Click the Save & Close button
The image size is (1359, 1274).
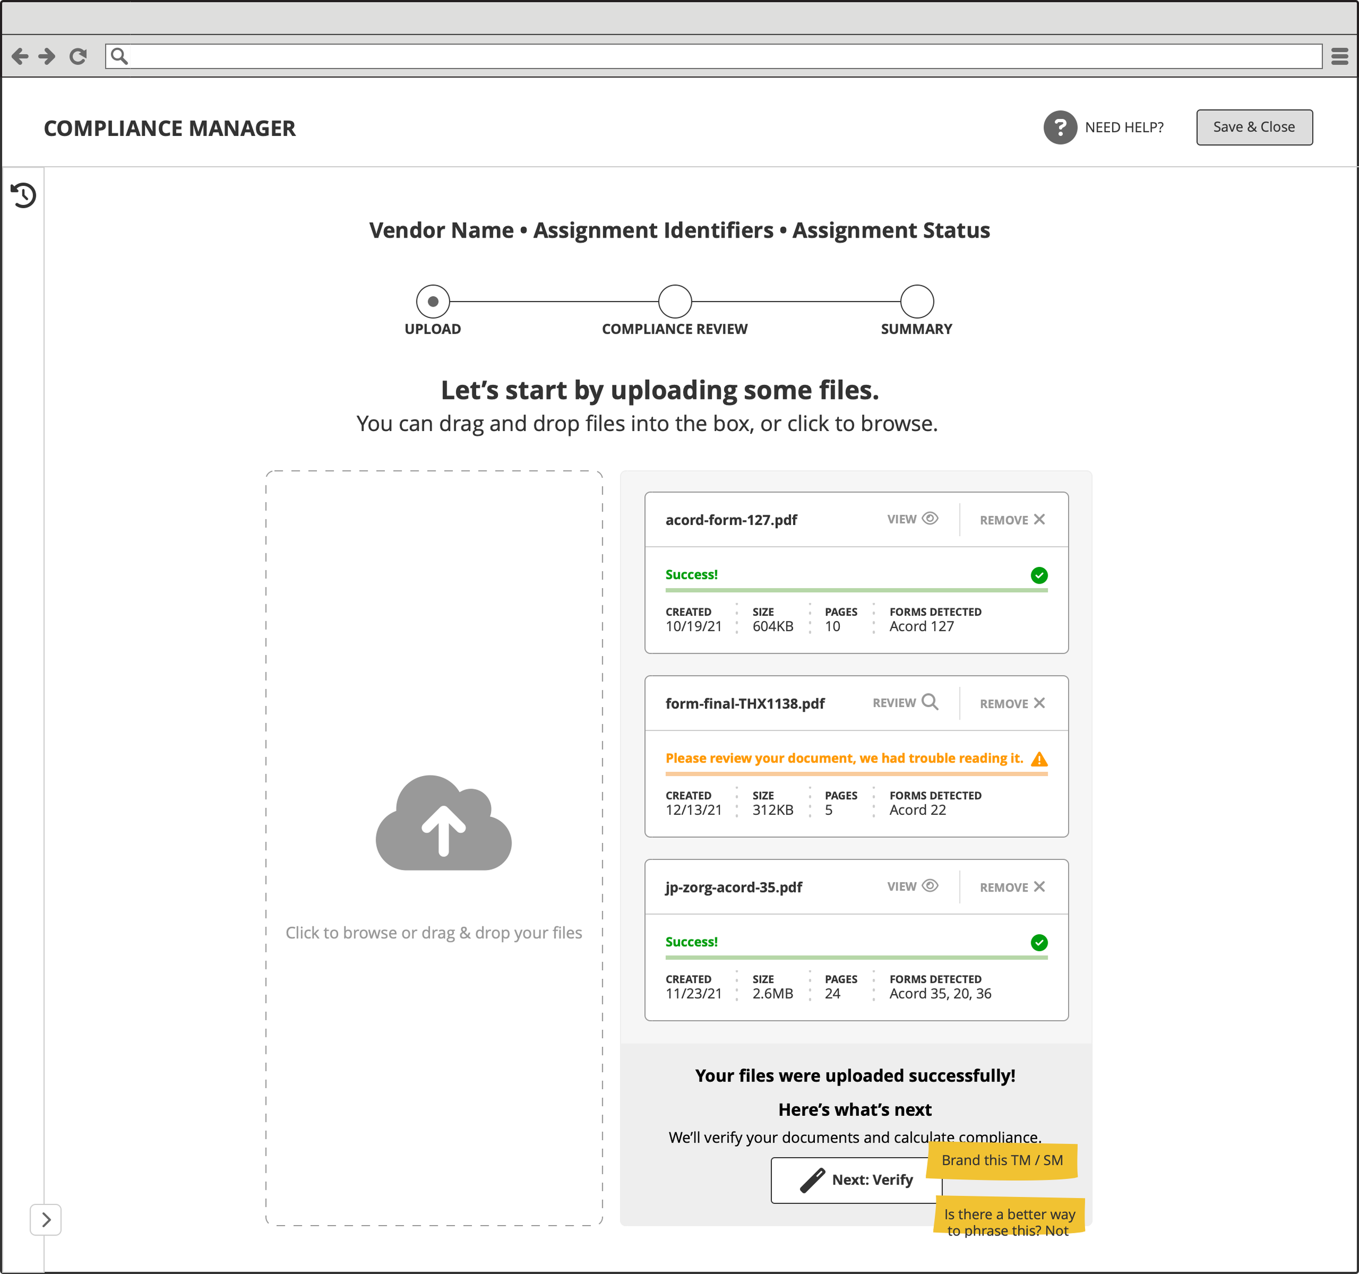click(1254, 127)
